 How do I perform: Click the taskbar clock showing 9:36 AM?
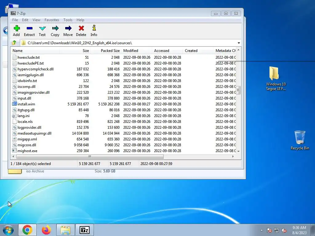[299, 230]
